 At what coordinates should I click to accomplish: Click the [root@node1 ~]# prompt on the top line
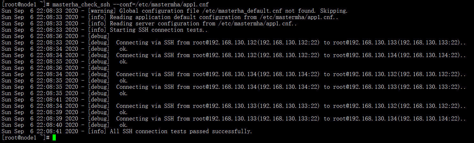coord(26,4)
